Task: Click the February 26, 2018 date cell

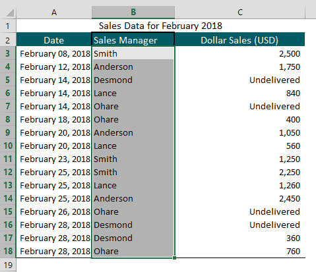Action: coord(54,211)
